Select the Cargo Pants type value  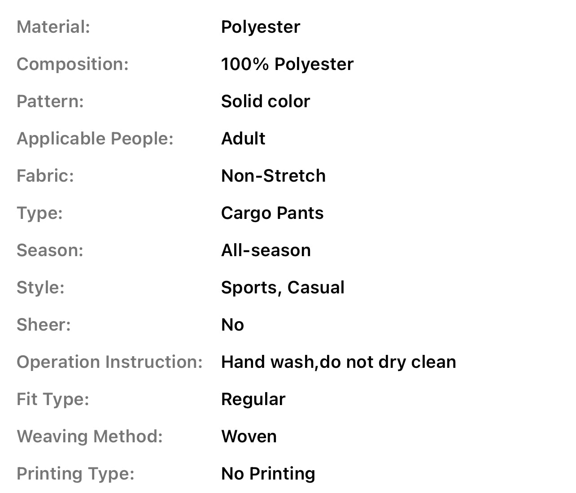(272, 213)
